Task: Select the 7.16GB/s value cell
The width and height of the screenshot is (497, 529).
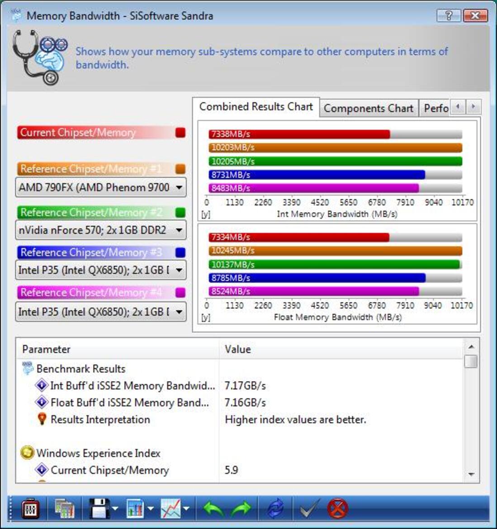Action: [245, 402]
